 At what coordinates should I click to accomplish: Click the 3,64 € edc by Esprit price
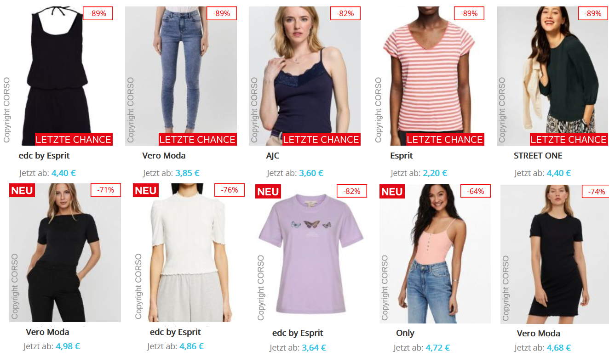click(314, 348)
